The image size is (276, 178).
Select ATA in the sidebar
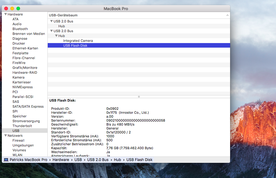click(16, 19)
